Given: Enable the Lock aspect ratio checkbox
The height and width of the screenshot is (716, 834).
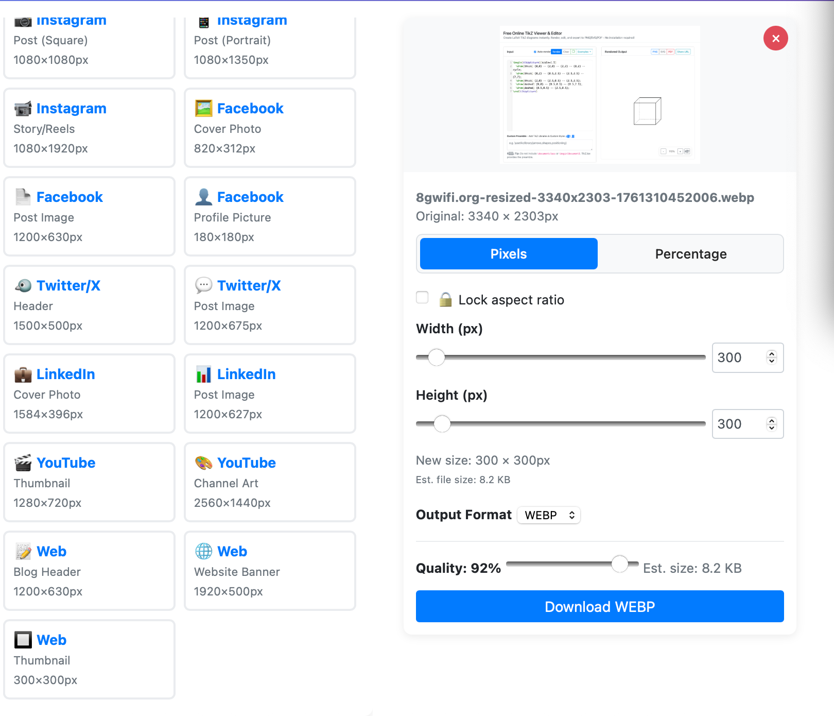Looking at the screenshot, I should (422, 298).
